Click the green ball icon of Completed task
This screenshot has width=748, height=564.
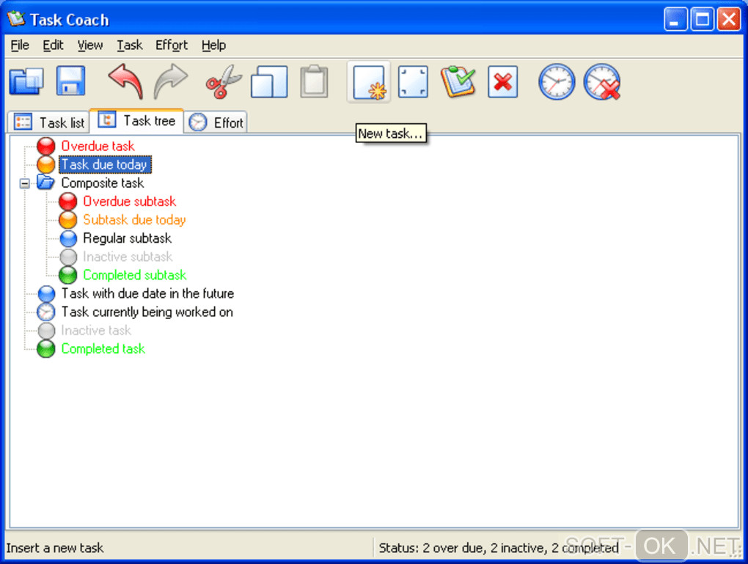[46, 349]
